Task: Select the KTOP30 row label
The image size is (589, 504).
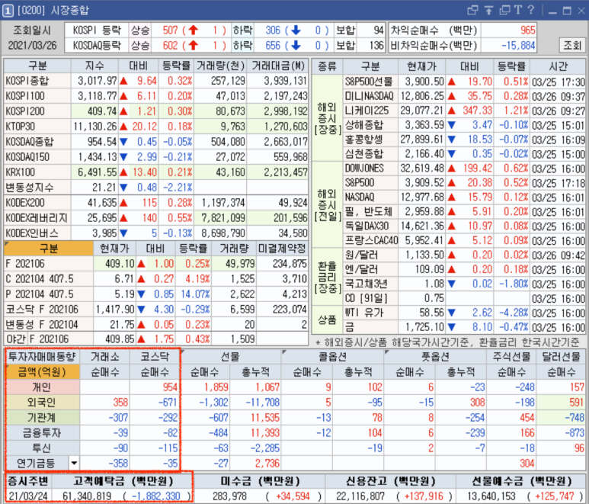Action: coord(37,127)
